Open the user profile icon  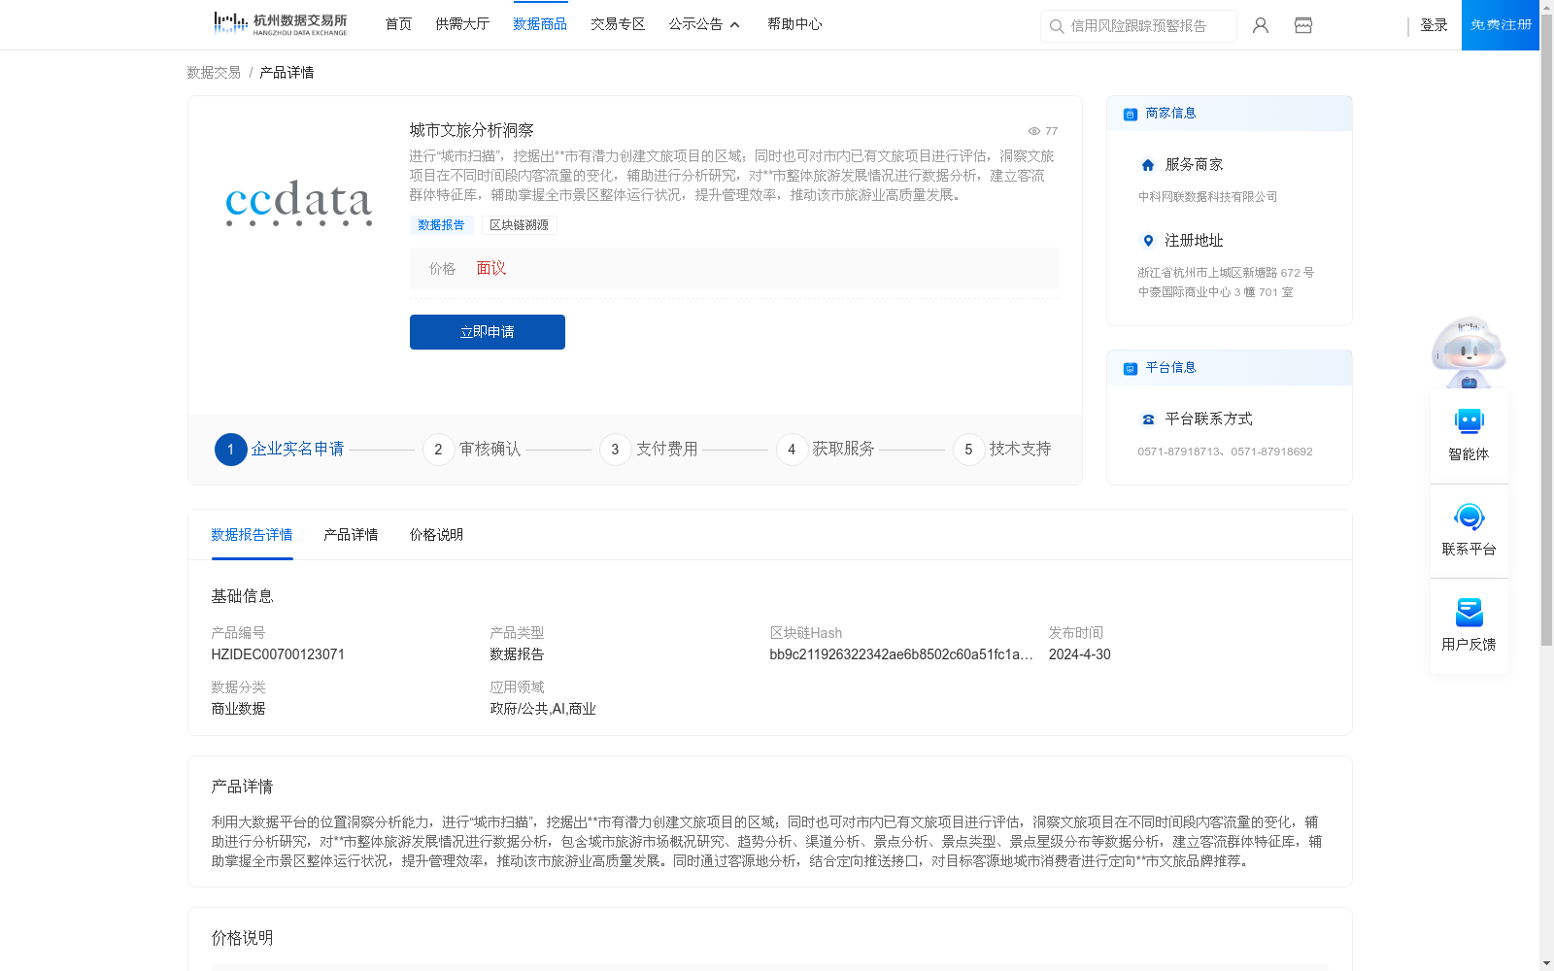pos(1261,25)
